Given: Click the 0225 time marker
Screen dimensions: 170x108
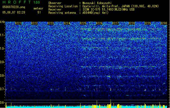Looking at the screenshot, I should click(83, 23).
